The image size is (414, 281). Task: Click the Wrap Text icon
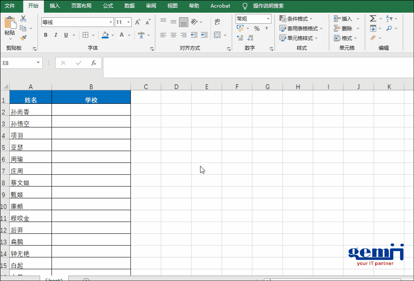(x=217, y=22)
